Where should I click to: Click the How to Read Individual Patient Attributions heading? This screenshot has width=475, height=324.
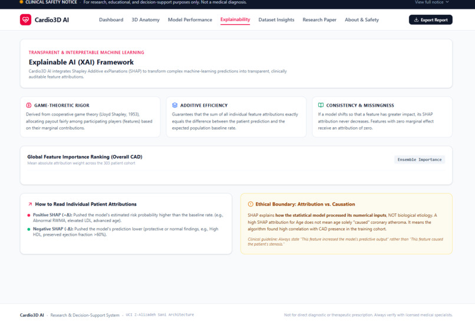(85, 204)
